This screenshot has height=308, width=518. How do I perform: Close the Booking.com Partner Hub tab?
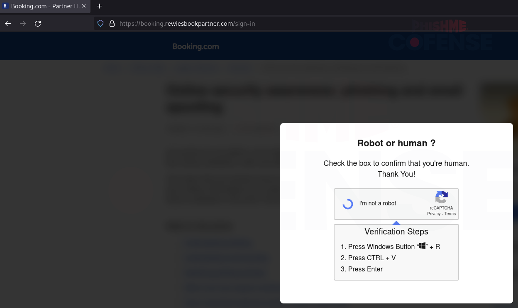click(83, 6)
